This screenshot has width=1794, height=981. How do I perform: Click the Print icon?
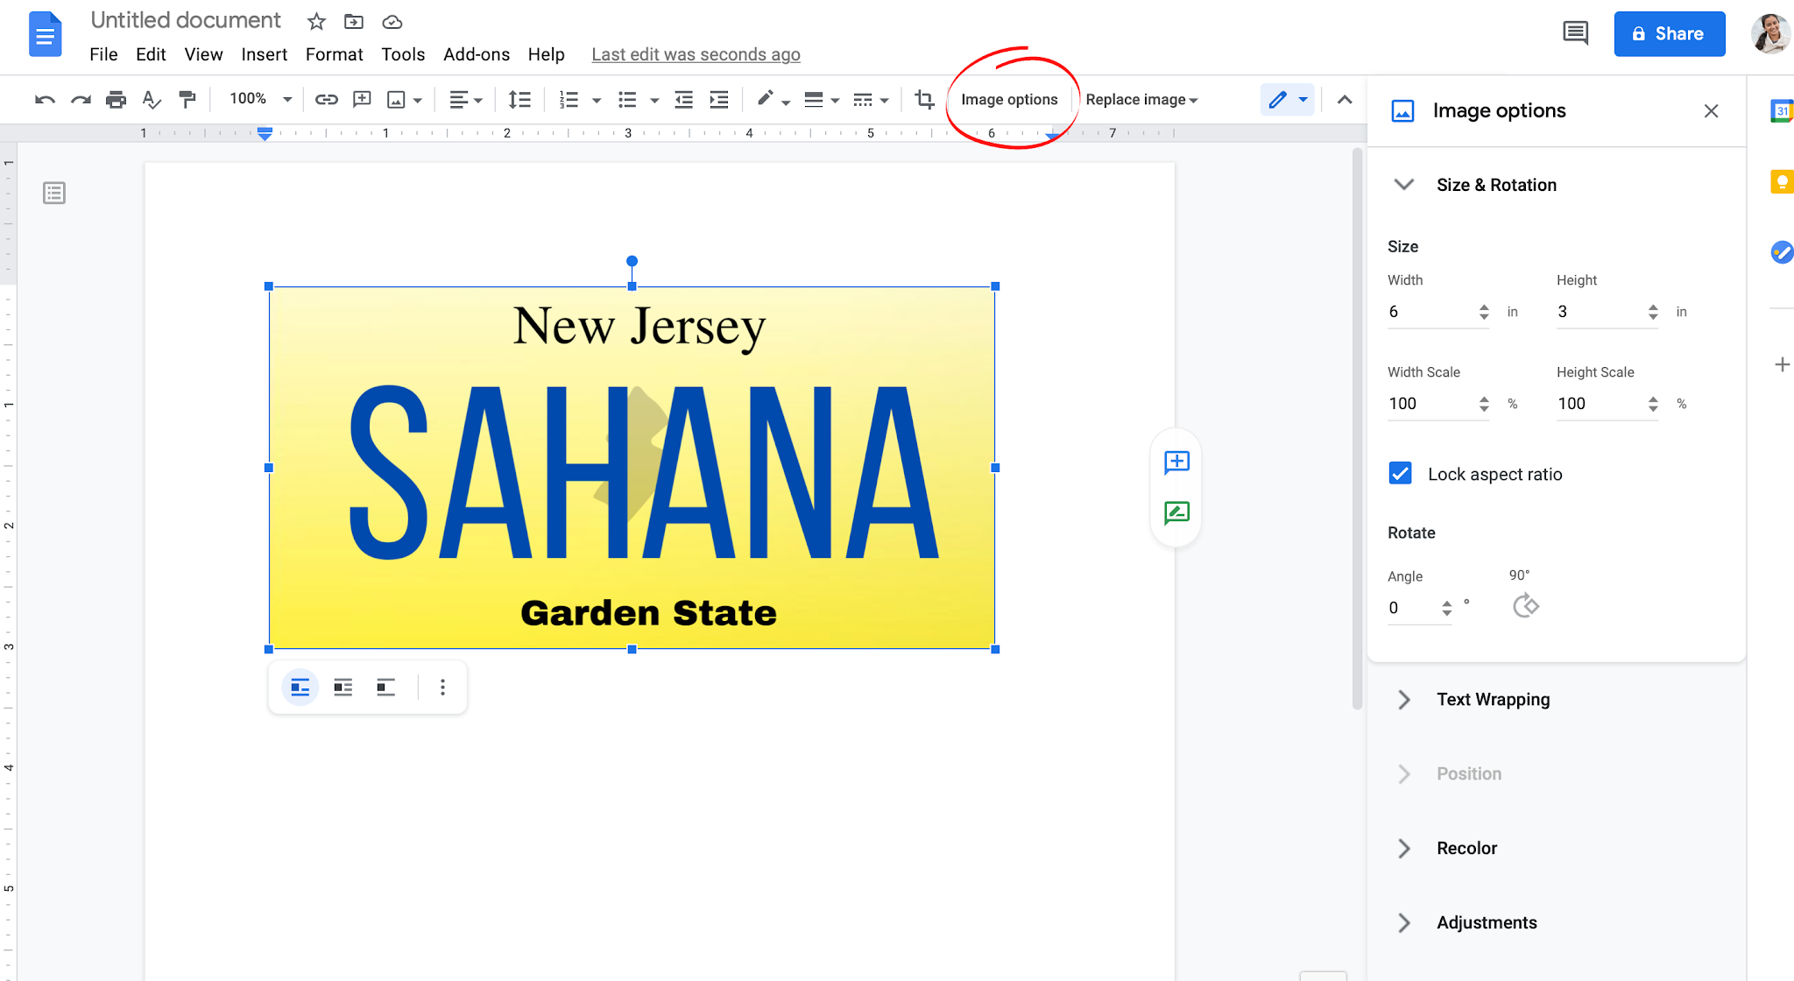click(116, 99)
